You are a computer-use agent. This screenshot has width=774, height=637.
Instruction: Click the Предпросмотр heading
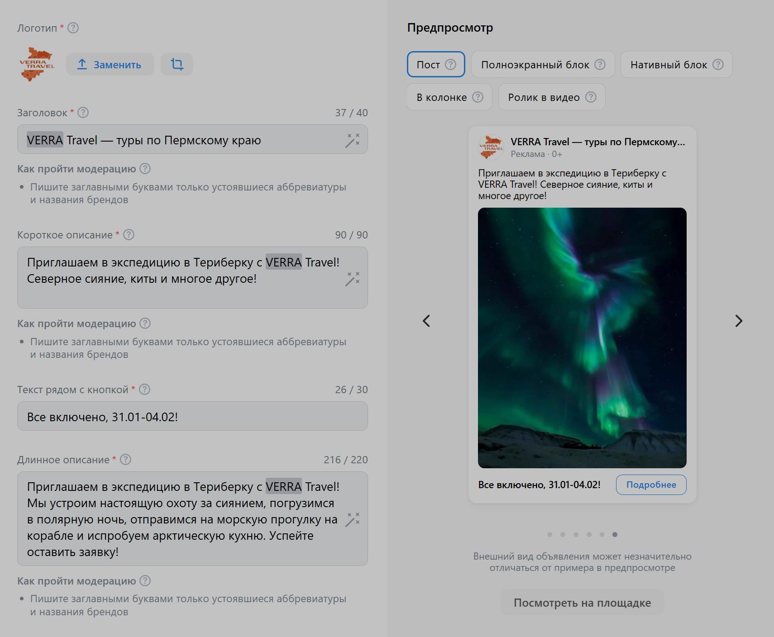450,28
